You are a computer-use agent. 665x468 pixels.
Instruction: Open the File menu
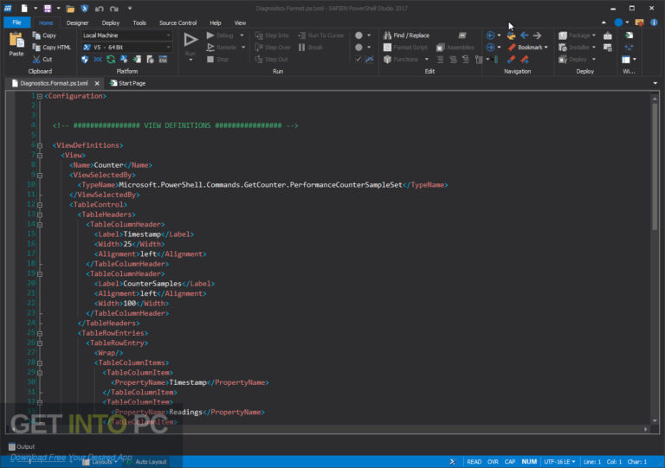click(x=17, y=22)
